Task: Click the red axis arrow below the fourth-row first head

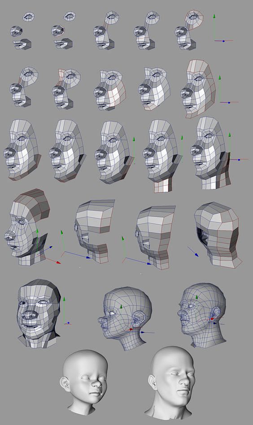Action: [x=57, y=262]
